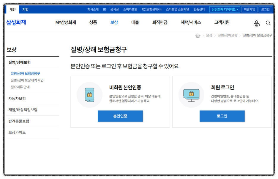Click the top bar 로그인 button
The width and height of the screenshot is (278, 179).
pyautogui.click(x=265, y=9)
